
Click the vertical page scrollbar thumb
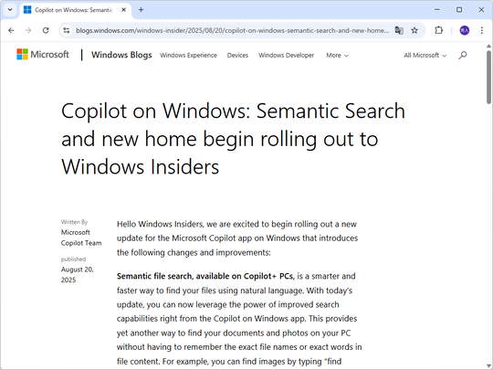coord(488,77)
